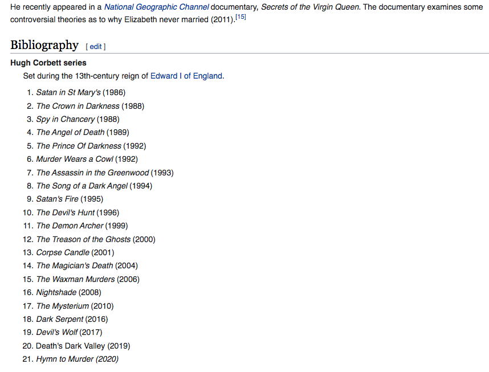Click the edit link beside Bibliography
The width and height of the screenshot is (489, 372).
click(x=96, y=47)
